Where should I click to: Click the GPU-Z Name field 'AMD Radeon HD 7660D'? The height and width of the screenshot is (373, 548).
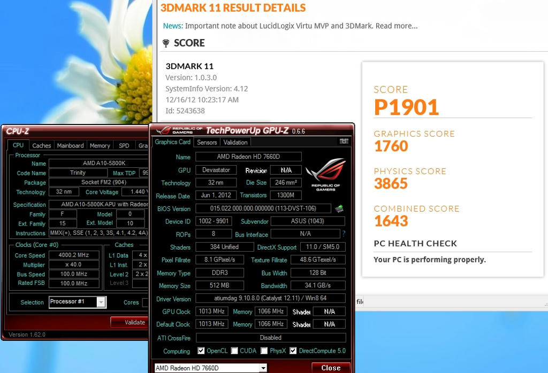pyautogui.click(x=248, y=157)
